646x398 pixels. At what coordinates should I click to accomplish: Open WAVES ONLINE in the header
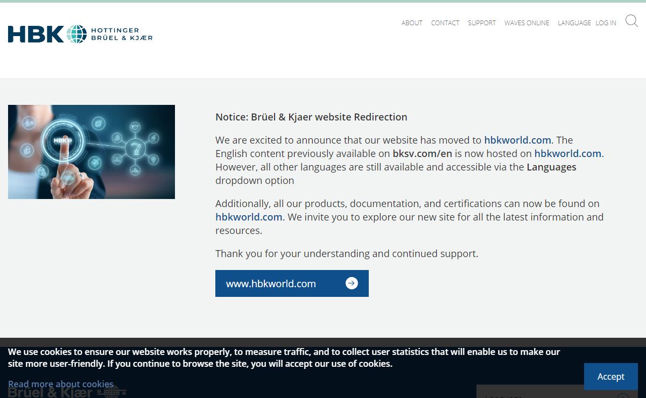(527, 23)
